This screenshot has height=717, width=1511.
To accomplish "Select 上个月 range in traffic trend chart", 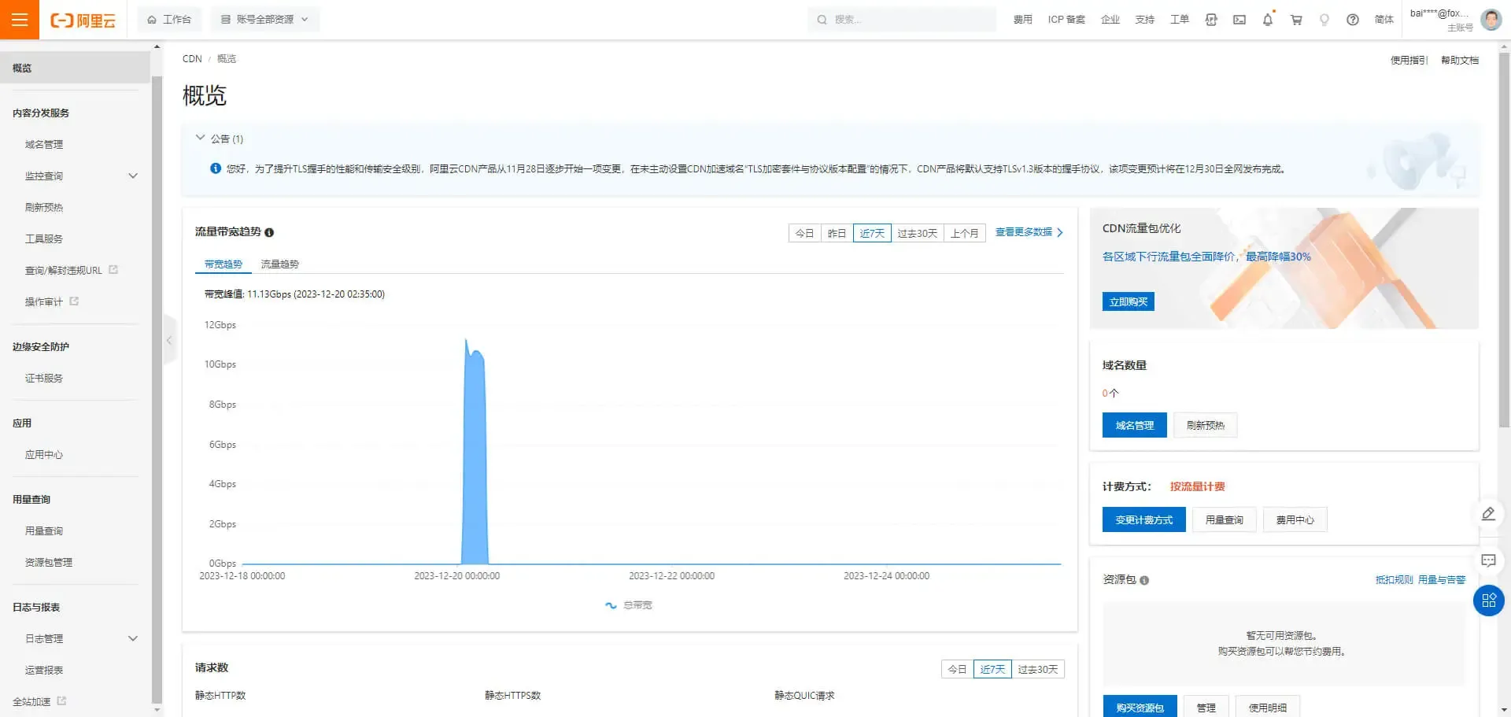I will [964, 233].
